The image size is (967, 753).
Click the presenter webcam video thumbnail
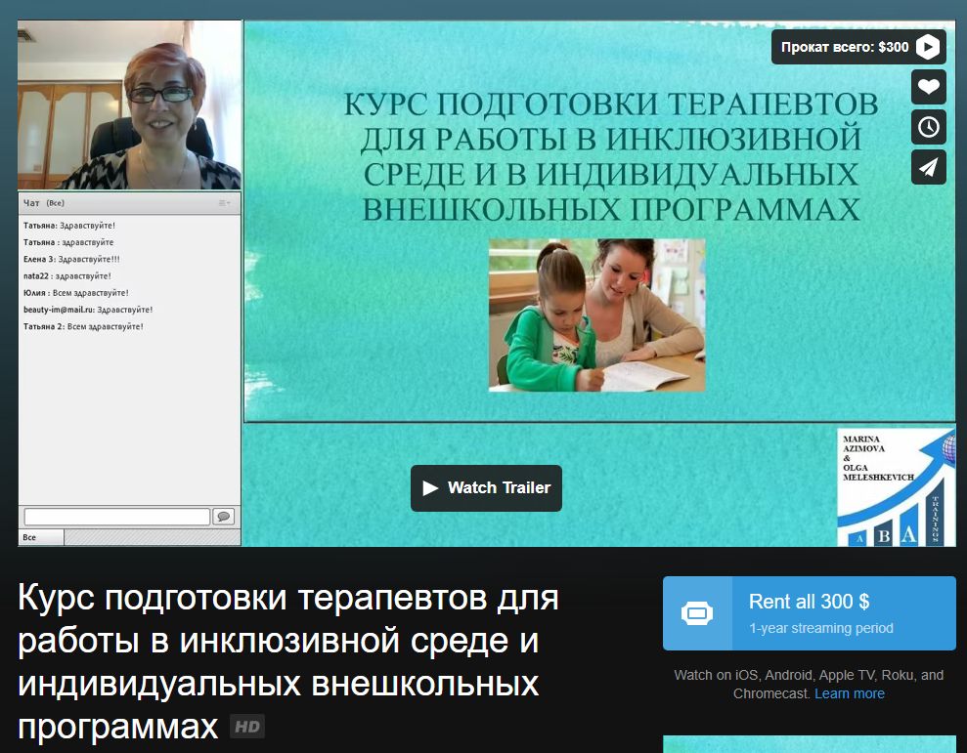(129, 105)
